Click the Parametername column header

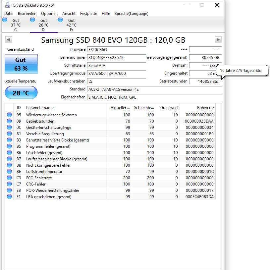pos(66,108)
